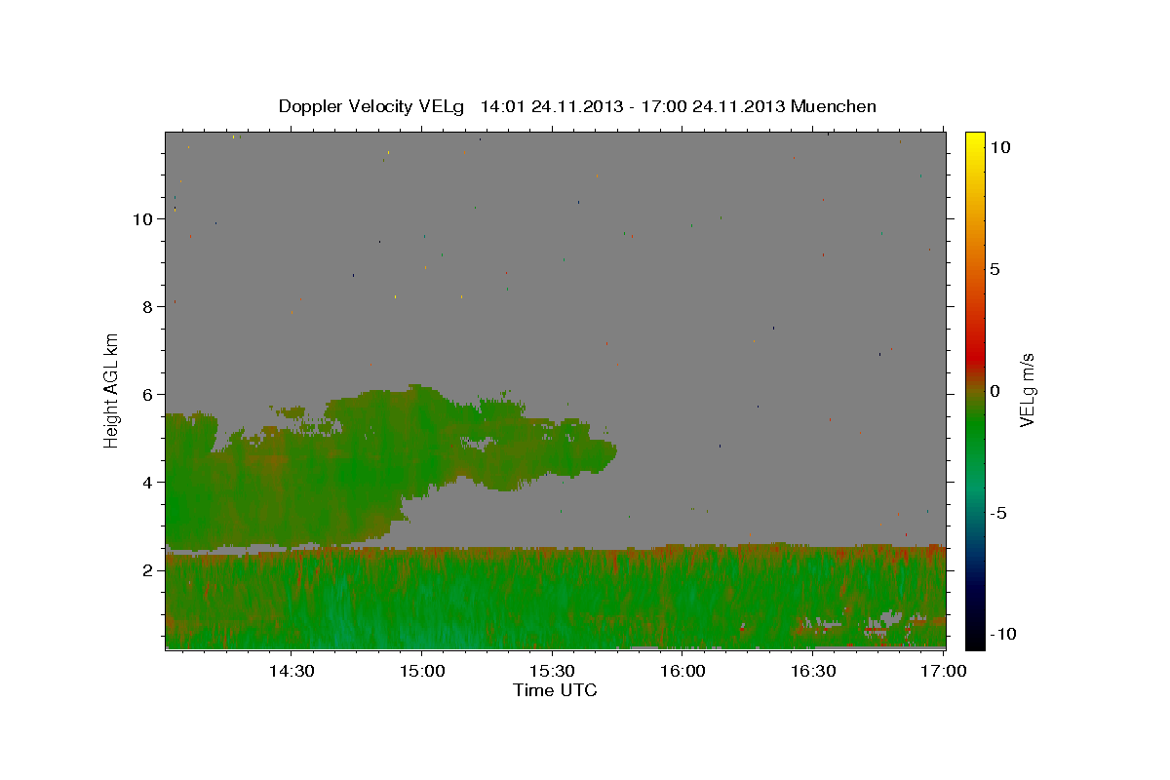Click the '16:00' time tick label
Image resolution: width=1170 pixels, height=780 pixels.
(x=683, y=671)
